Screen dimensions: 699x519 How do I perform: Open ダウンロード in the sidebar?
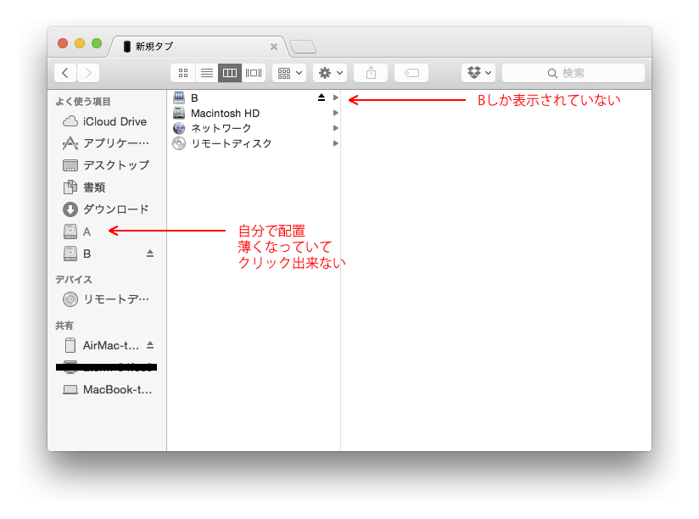tap(107, 209)
